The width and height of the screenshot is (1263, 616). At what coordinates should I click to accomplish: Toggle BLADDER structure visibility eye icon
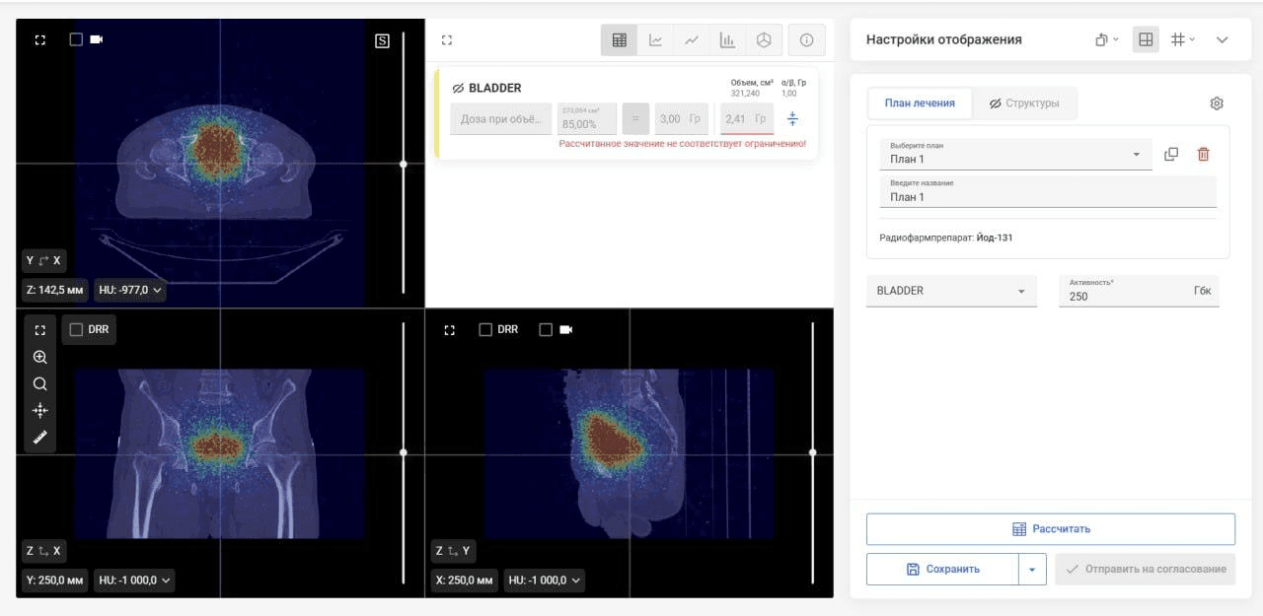pos(458,88)
